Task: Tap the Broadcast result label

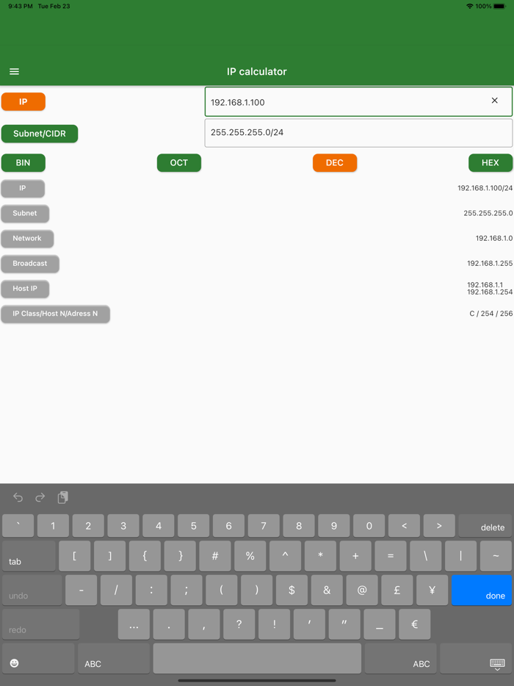Action: tap(30, 264)
